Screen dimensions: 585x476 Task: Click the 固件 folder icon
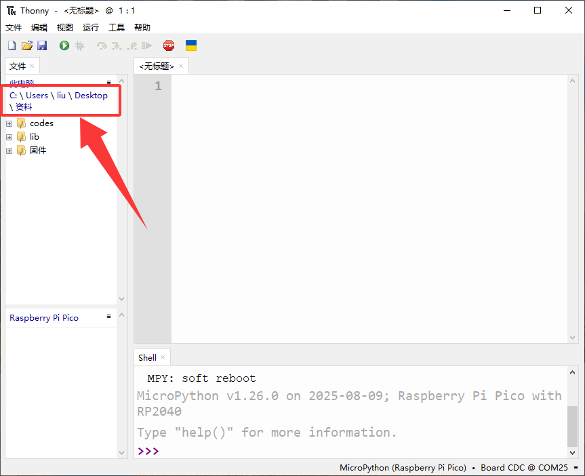coord(21,151)
